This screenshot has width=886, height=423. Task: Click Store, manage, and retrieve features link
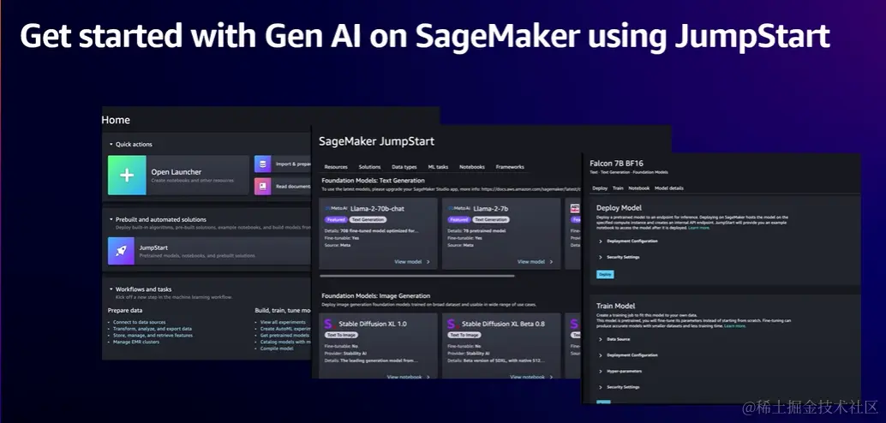coord(153,336)
